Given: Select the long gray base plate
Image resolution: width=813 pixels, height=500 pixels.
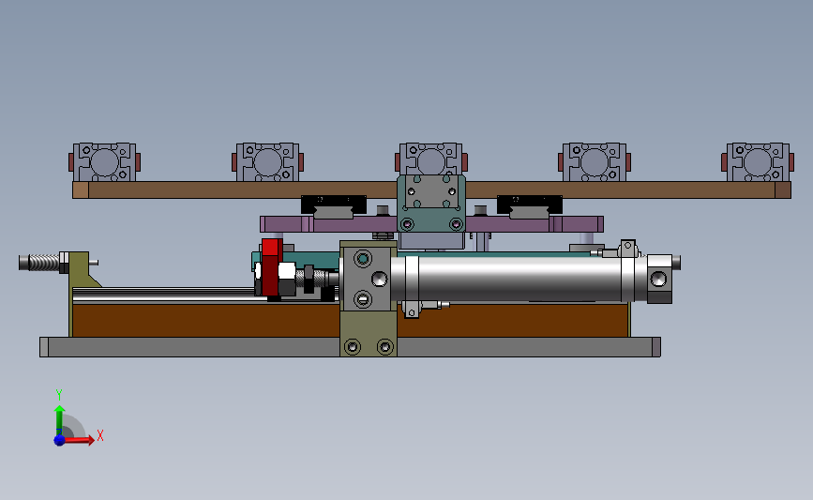Looking at the screenshot, I should point(350,347).
